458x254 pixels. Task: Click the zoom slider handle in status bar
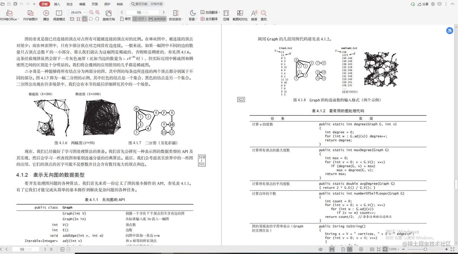pos(425,249)
